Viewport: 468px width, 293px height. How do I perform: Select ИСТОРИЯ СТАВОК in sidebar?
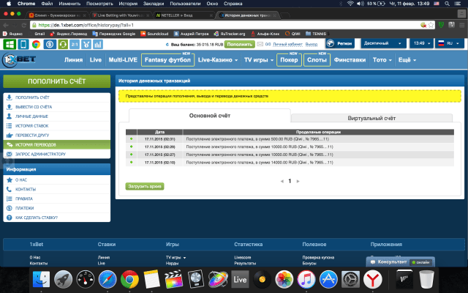point(57,126)
